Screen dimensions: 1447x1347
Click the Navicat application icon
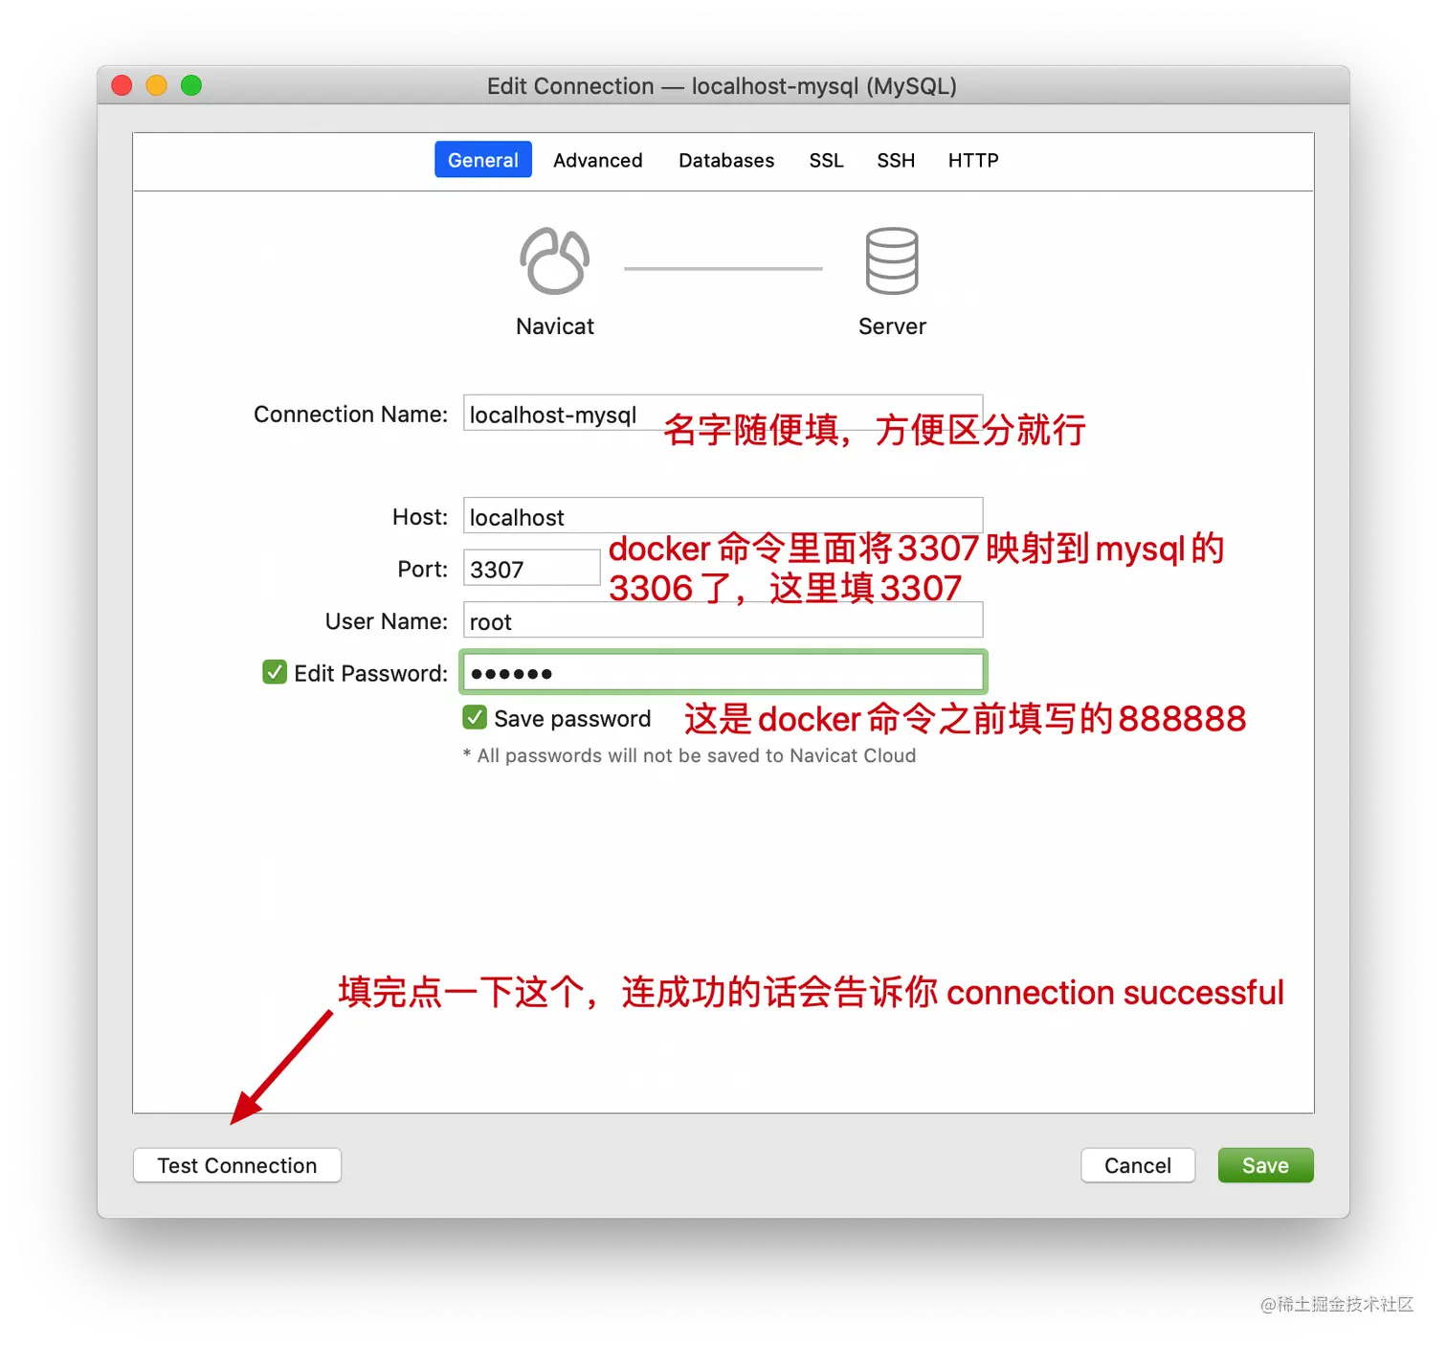pos(554,260)
